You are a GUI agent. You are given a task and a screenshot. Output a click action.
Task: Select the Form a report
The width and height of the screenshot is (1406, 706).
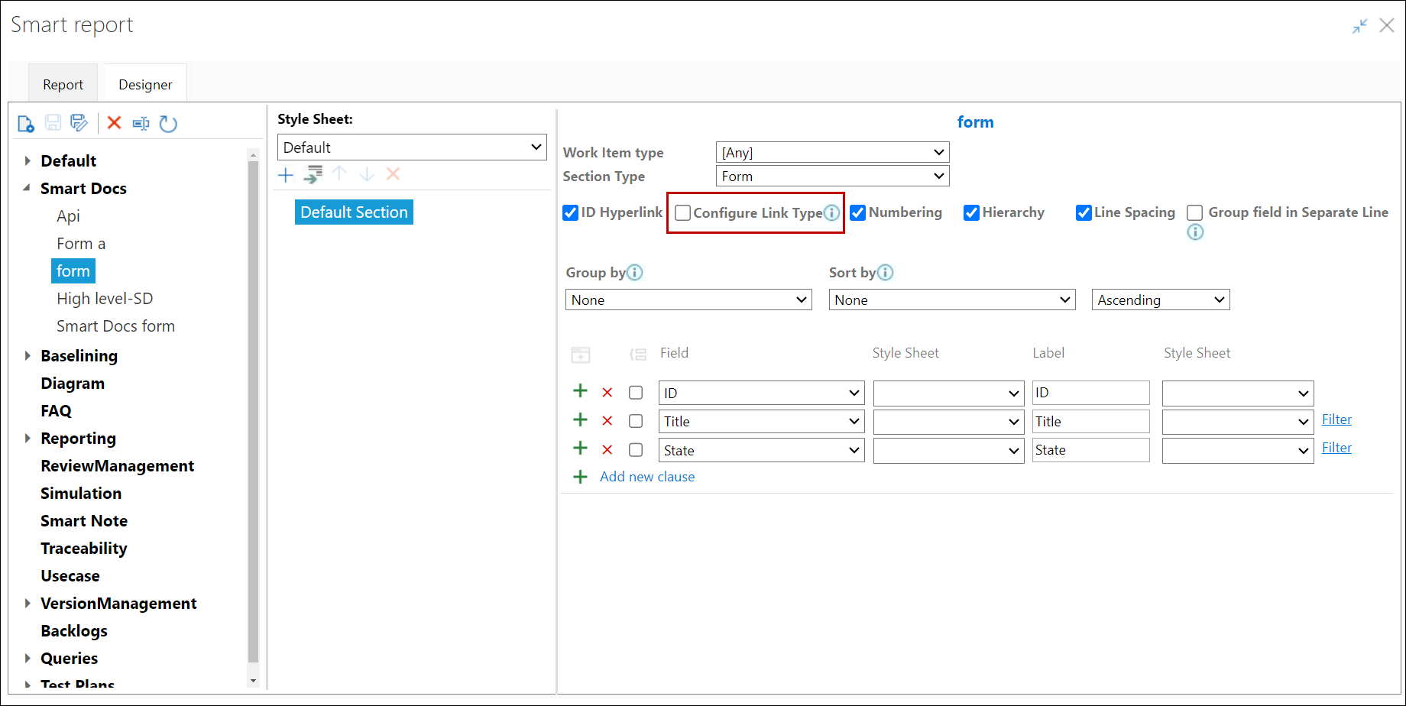coord(81,244)
